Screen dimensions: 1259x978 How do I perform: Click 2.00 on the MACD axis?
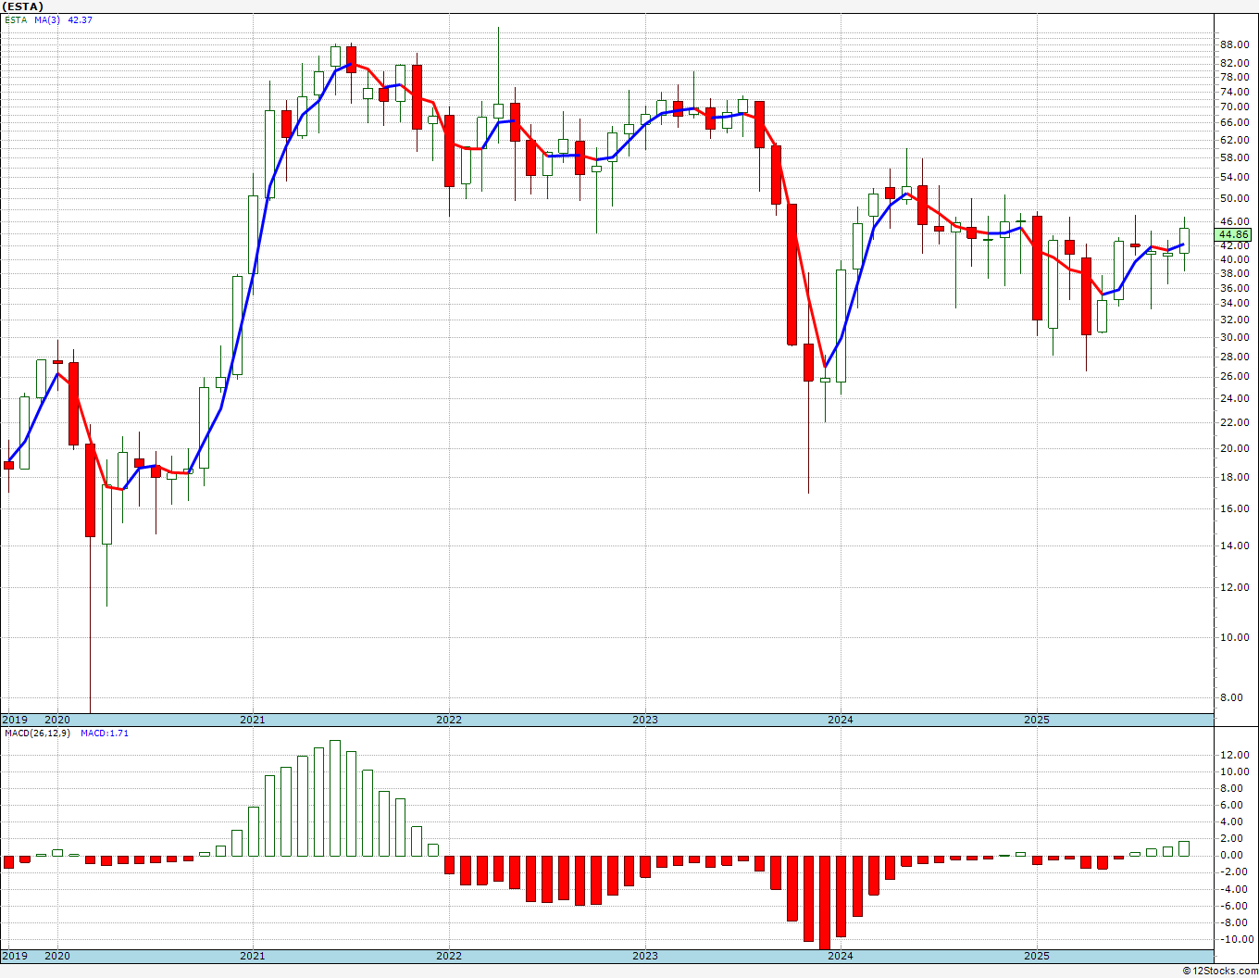tap(1231, 838)
